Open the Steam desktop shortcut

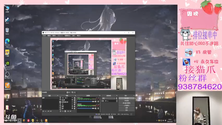(7, 20)
